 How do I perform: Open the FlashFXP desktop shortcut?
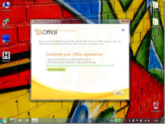pos(6,23)
